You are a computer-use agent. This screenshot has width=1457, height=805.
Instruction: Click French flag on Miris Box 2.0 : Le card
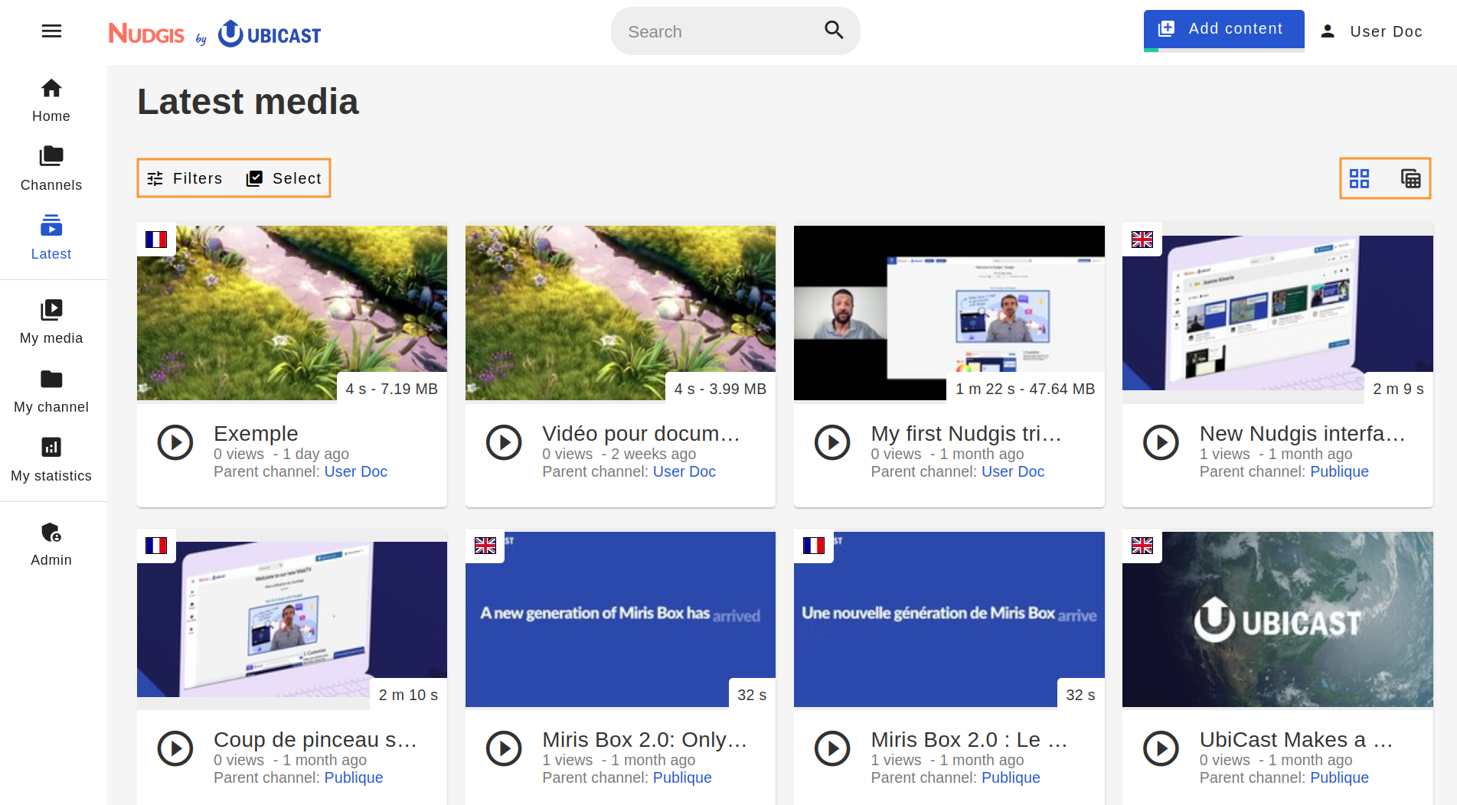pos(814,546)
